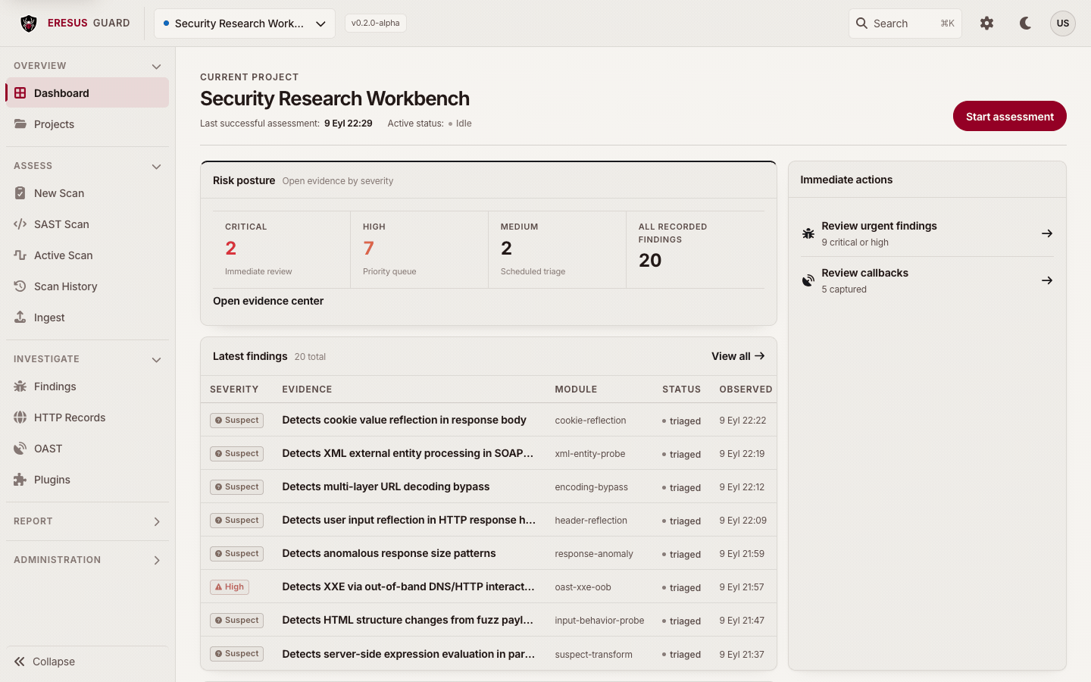This screenshot has width=1091, height=682.
Task: Click the search input field
Action: point(905,23)
